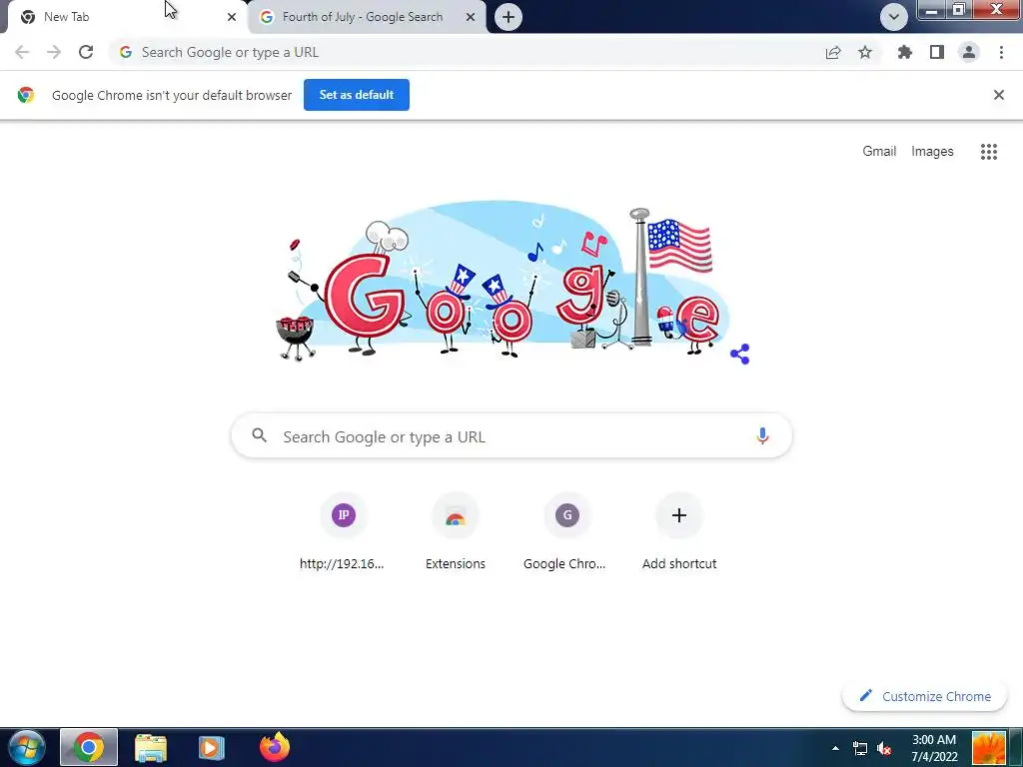
Task: Open the Windows Start menu orb
Action: tap(27, 747)
